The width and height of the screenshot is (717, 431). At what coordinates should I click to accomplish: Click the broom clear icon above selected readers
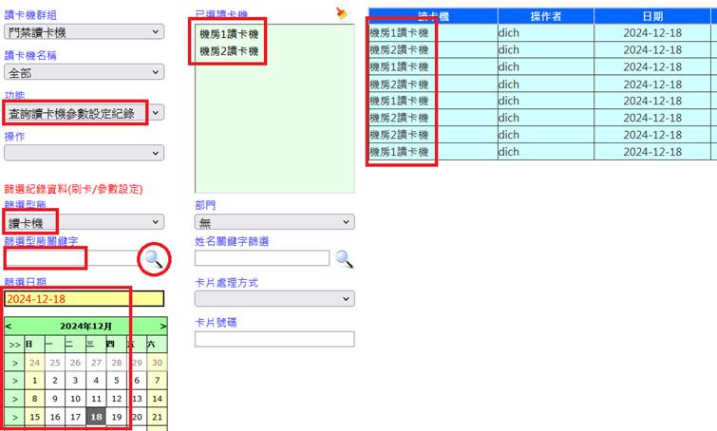click(x=342, y=12)
